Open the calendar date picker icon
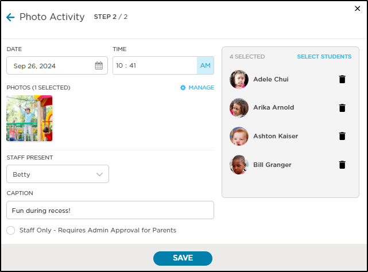Image resolution: width=368 pixels, height=272 pixels. pos(99,65)
